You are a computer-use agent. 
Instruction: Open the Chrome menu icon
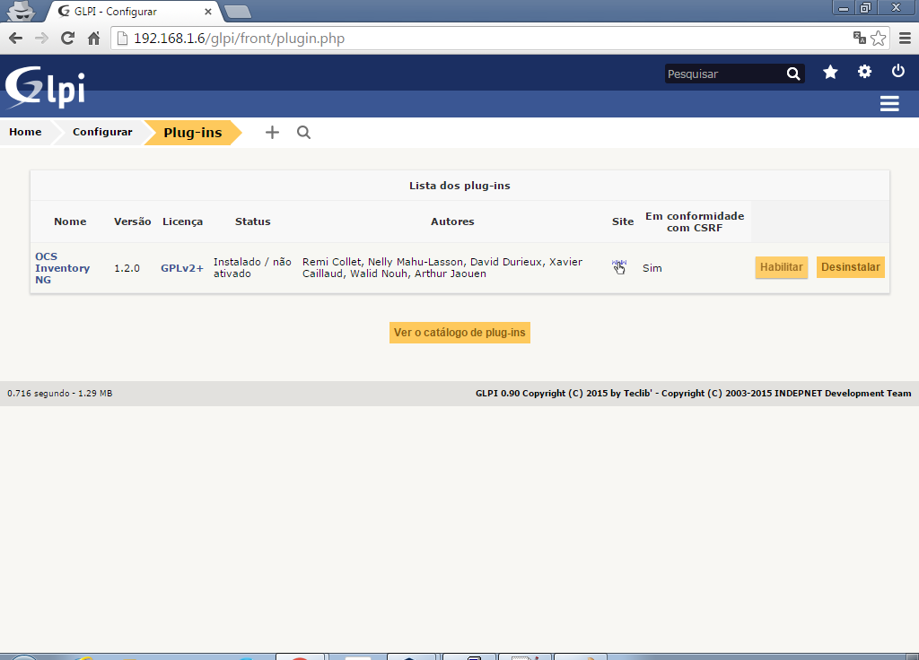pyautogui.click(x=905, y=39)
